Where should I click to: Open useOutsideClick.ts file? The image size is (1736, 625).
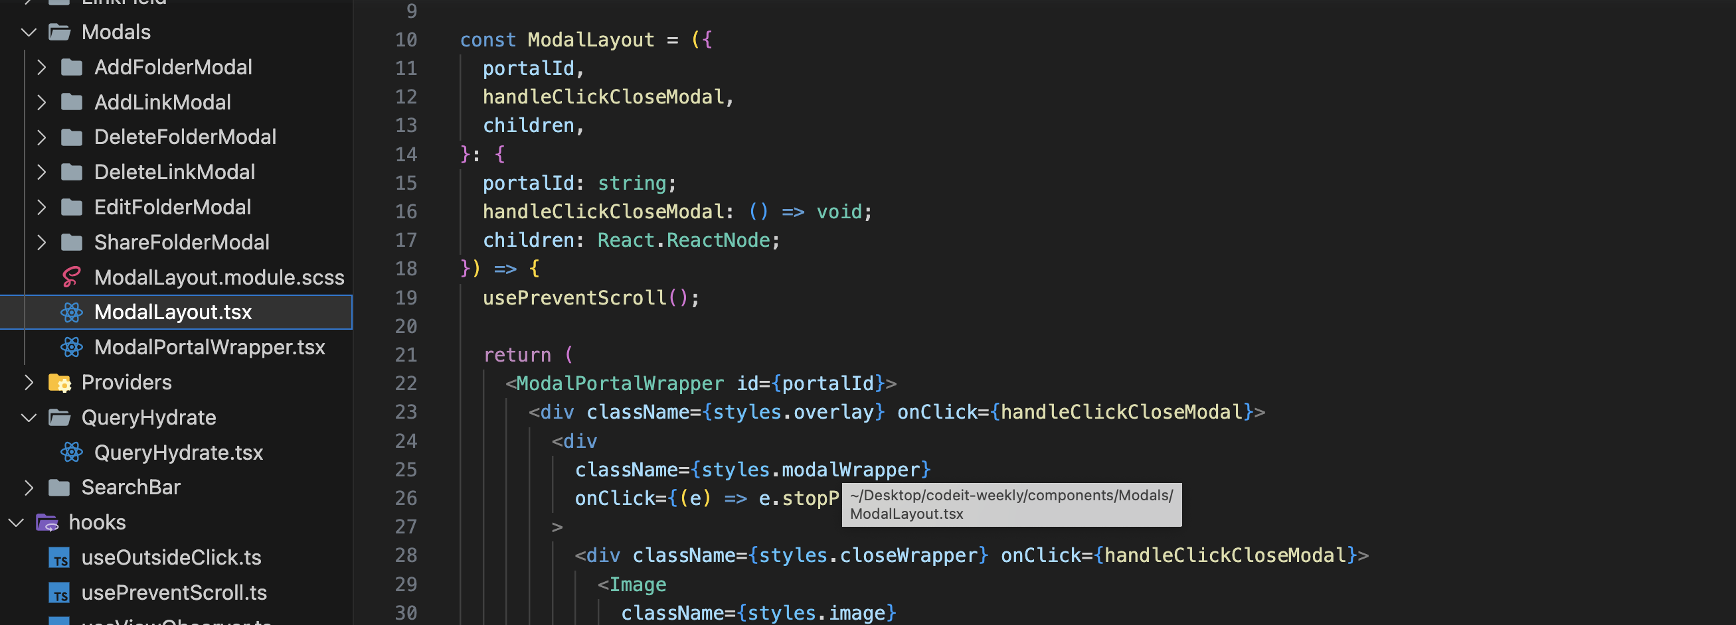point(171,557)
